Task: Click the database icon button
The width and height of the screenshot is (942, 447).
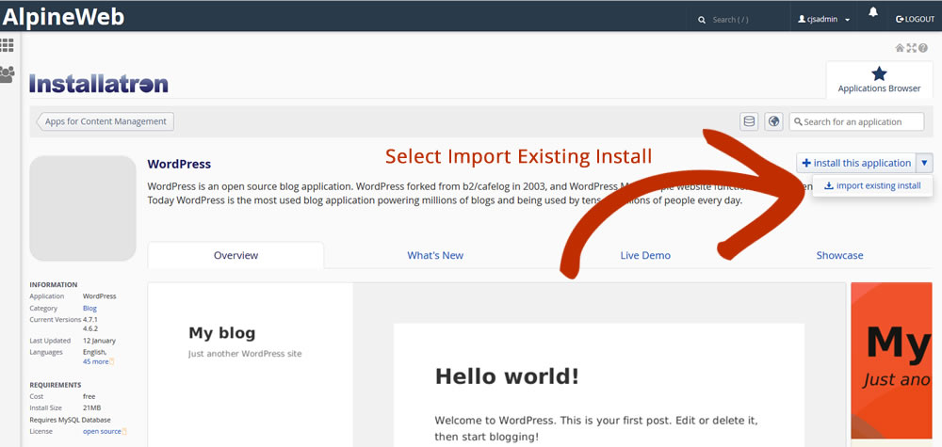Action: click(x=749, y=121)
